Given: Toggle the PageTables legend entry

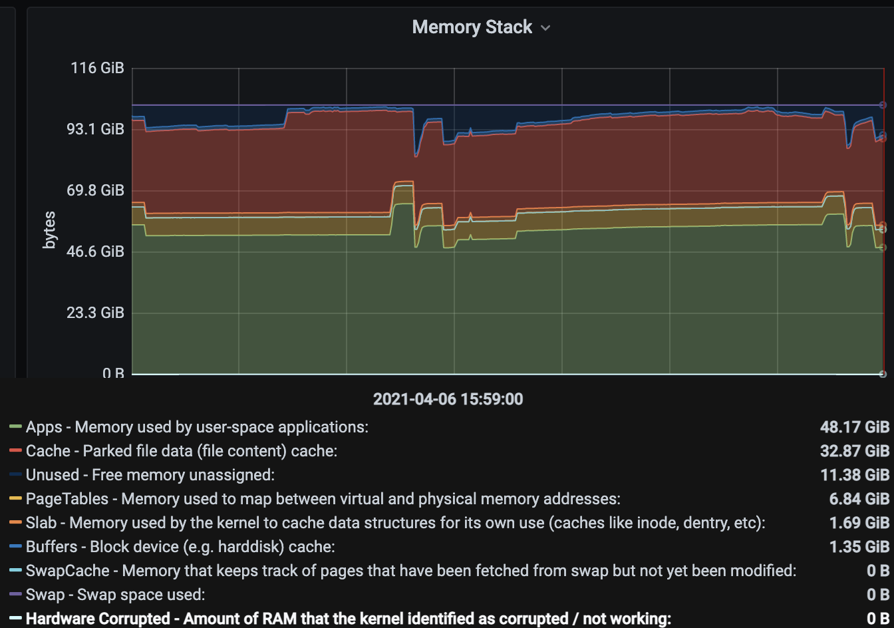Looking at the screenshot, I should tap(323, 499).
